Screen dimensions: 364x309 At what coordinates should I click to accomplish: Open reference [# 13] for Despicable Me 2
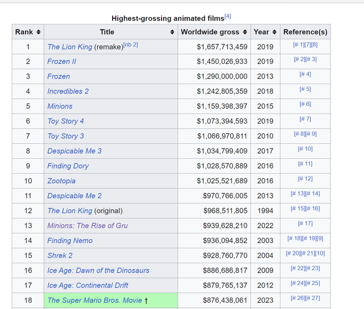(298, 193)
